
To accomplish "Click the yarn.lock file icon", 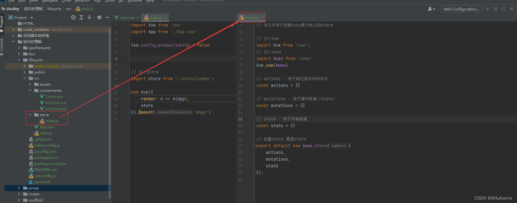I will (x=31, y=182).
